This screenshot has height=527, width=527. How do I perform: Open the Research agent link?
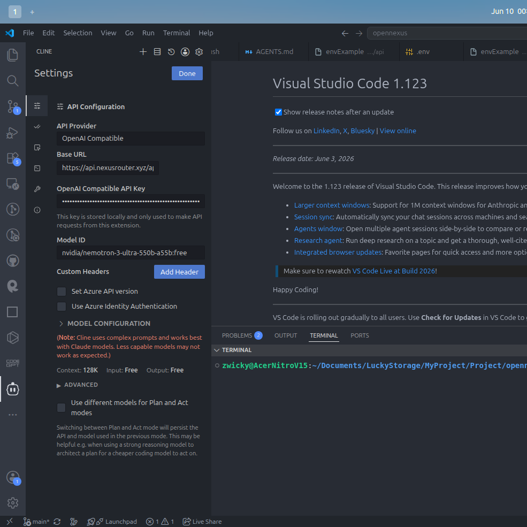tap(318, 241)
